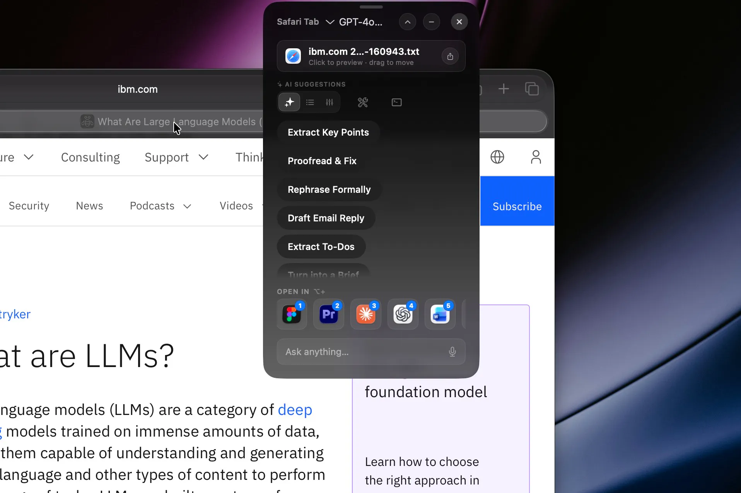
Task: Open Safari tab overview icon
Action: [x=532, y=89]
